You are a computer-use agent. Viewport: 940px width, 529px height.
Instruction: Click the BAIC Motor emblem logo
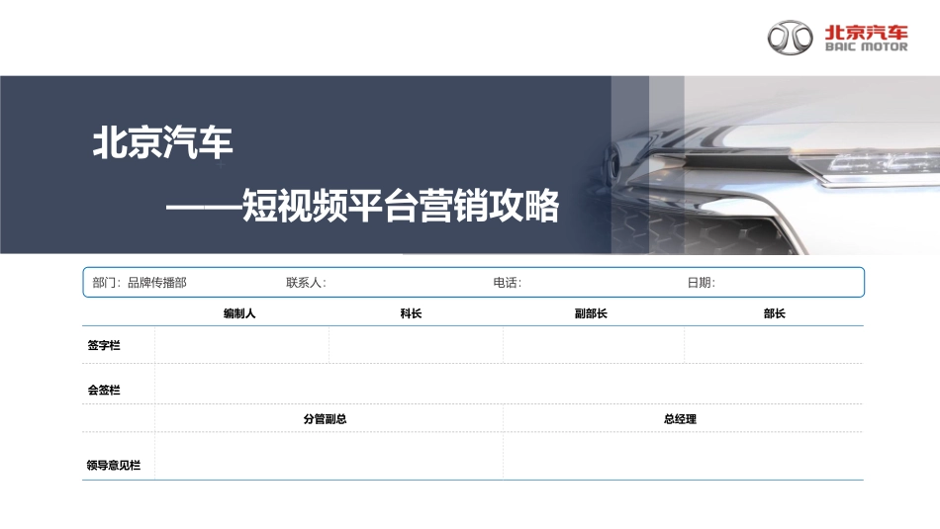791,39
